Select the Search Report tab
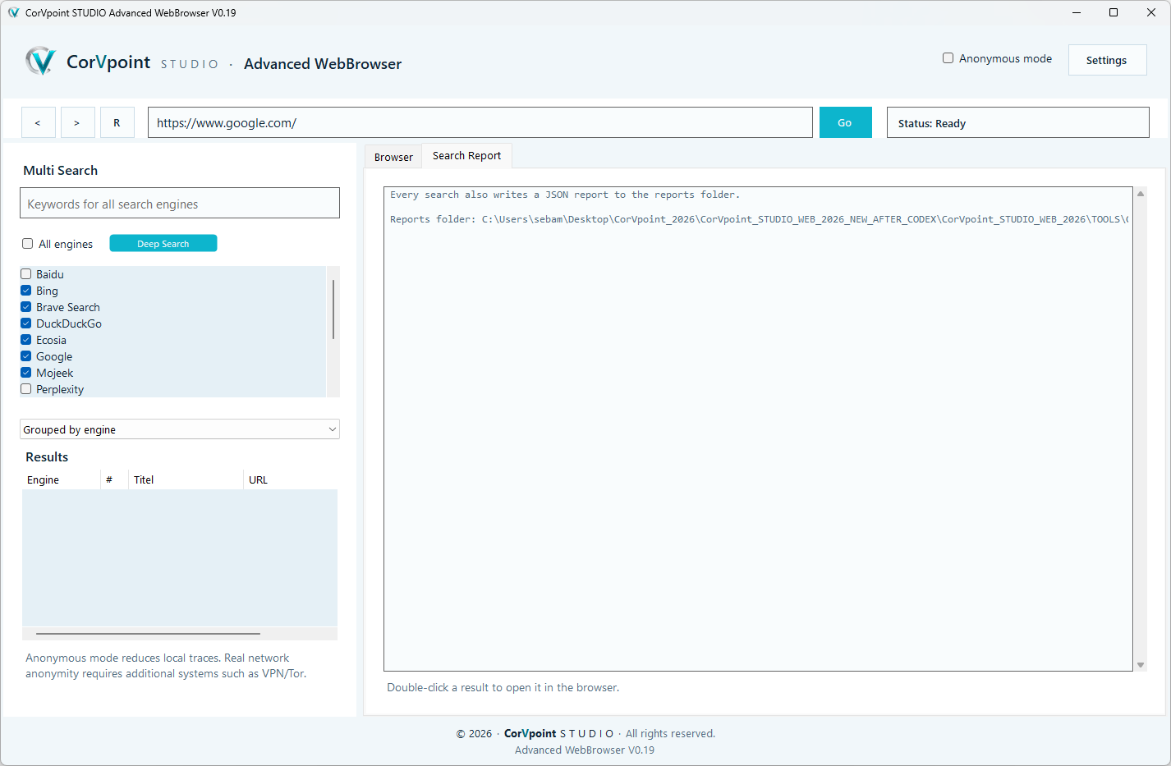 click(466, 155)
